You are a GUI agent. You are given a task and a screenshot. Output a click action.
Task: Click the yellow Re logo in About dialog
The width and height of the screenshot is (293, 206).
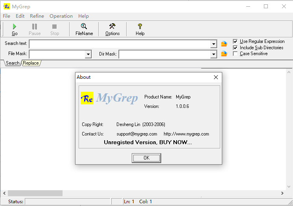[x=87, y=98]
